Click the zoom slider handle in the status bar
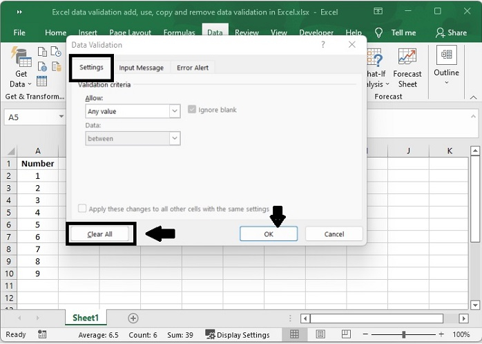Screen dimensions: 482x344 (x=402, y=334)
